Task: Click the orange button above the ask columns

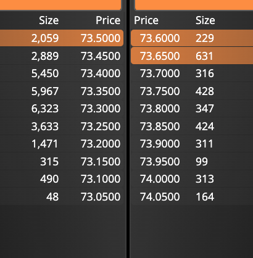Action: click(194, 5)
